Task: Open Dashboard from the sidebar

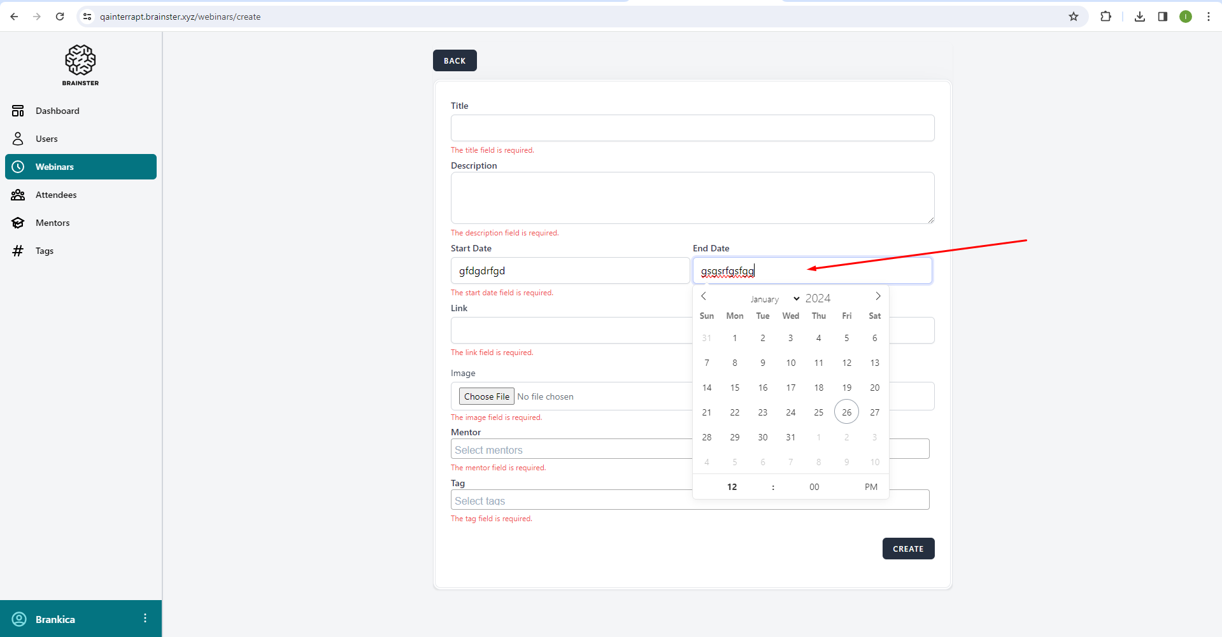Action: point(57,111)
